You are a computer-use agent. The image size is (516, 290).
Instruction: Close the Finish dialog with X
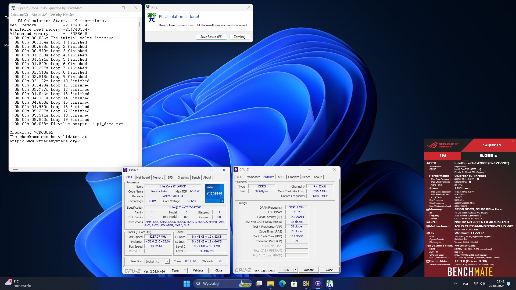[x=249, y=8]
